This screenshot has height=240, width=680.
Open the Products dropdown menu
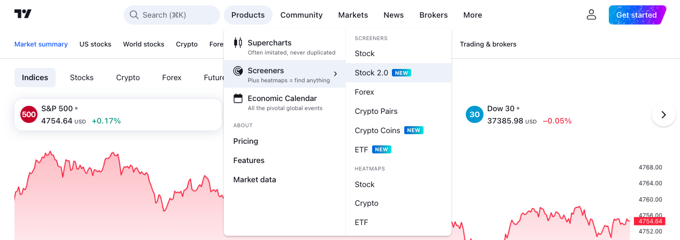(x=248, y=15)
